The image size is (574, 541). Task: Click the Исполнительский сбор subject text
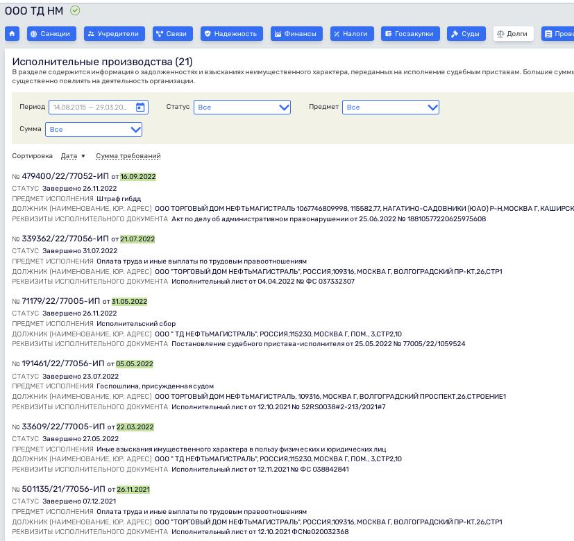pos(136,324)
